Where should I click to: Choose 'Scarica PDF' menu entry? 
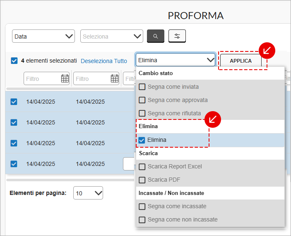(210, 180)
